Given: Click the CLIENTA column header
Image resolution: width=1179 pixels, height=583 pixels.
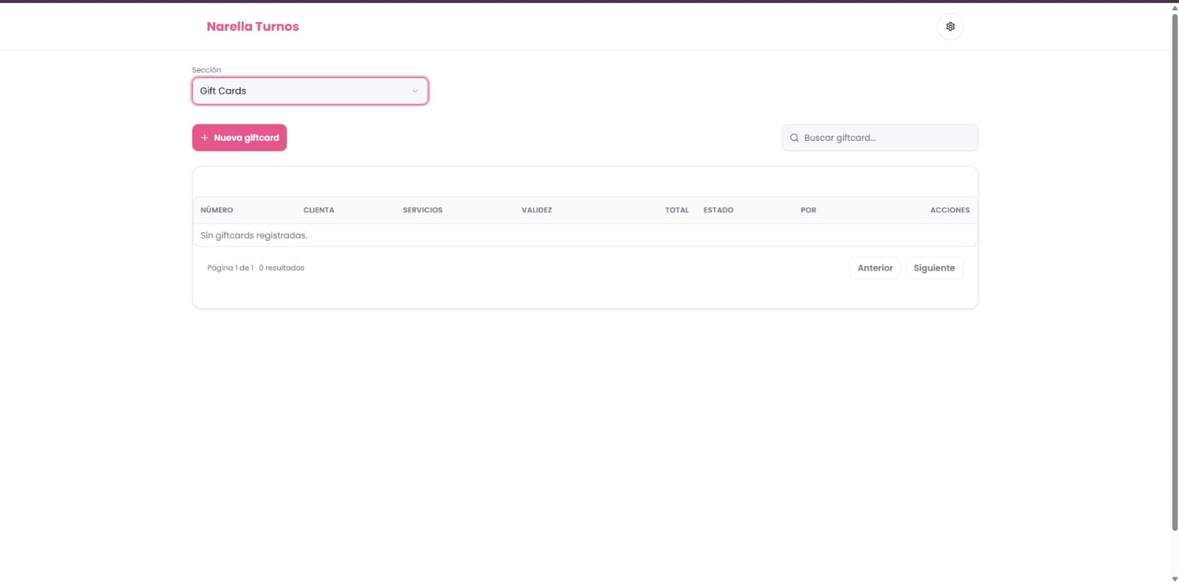Looking at the screenshot, I should pyautogui.click(x=318, y=210).
